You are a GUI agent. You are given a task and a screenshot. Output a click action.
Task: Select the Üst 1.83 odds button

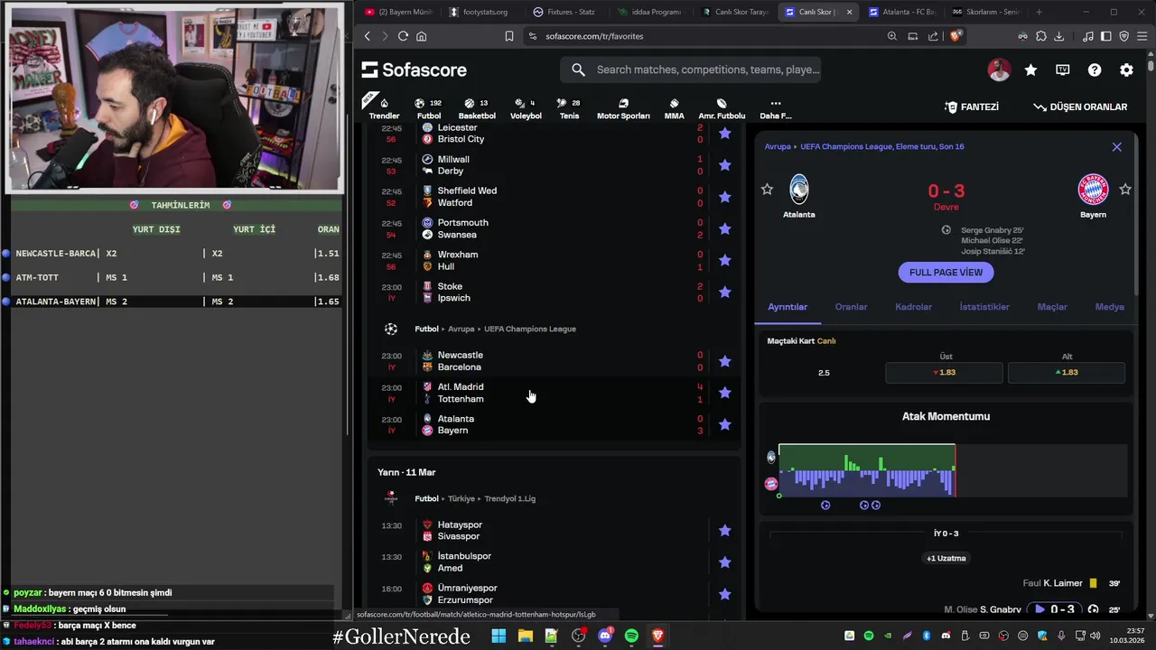(944, 373)
